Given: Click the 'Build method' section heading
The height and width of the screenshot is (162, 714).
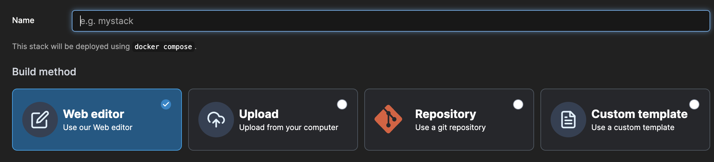Looking at the screenshot, I should 44,72.
